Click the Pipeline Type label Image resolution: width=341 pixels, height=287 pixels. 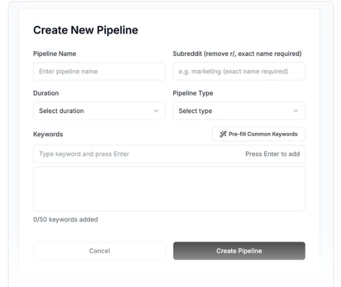pos(193,93)
